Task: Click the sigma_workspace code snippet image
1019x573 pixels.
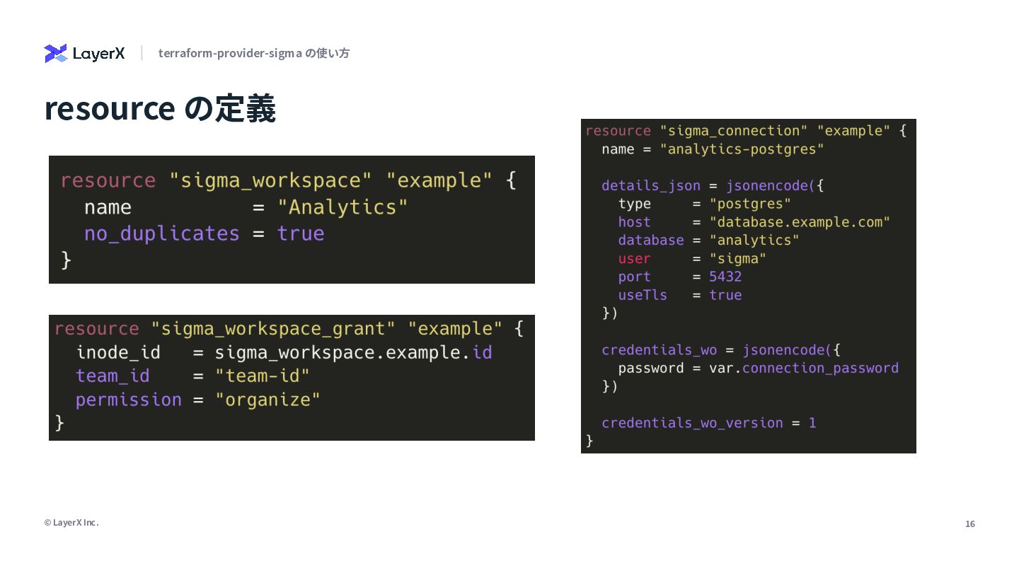Action: coord(292,219)
